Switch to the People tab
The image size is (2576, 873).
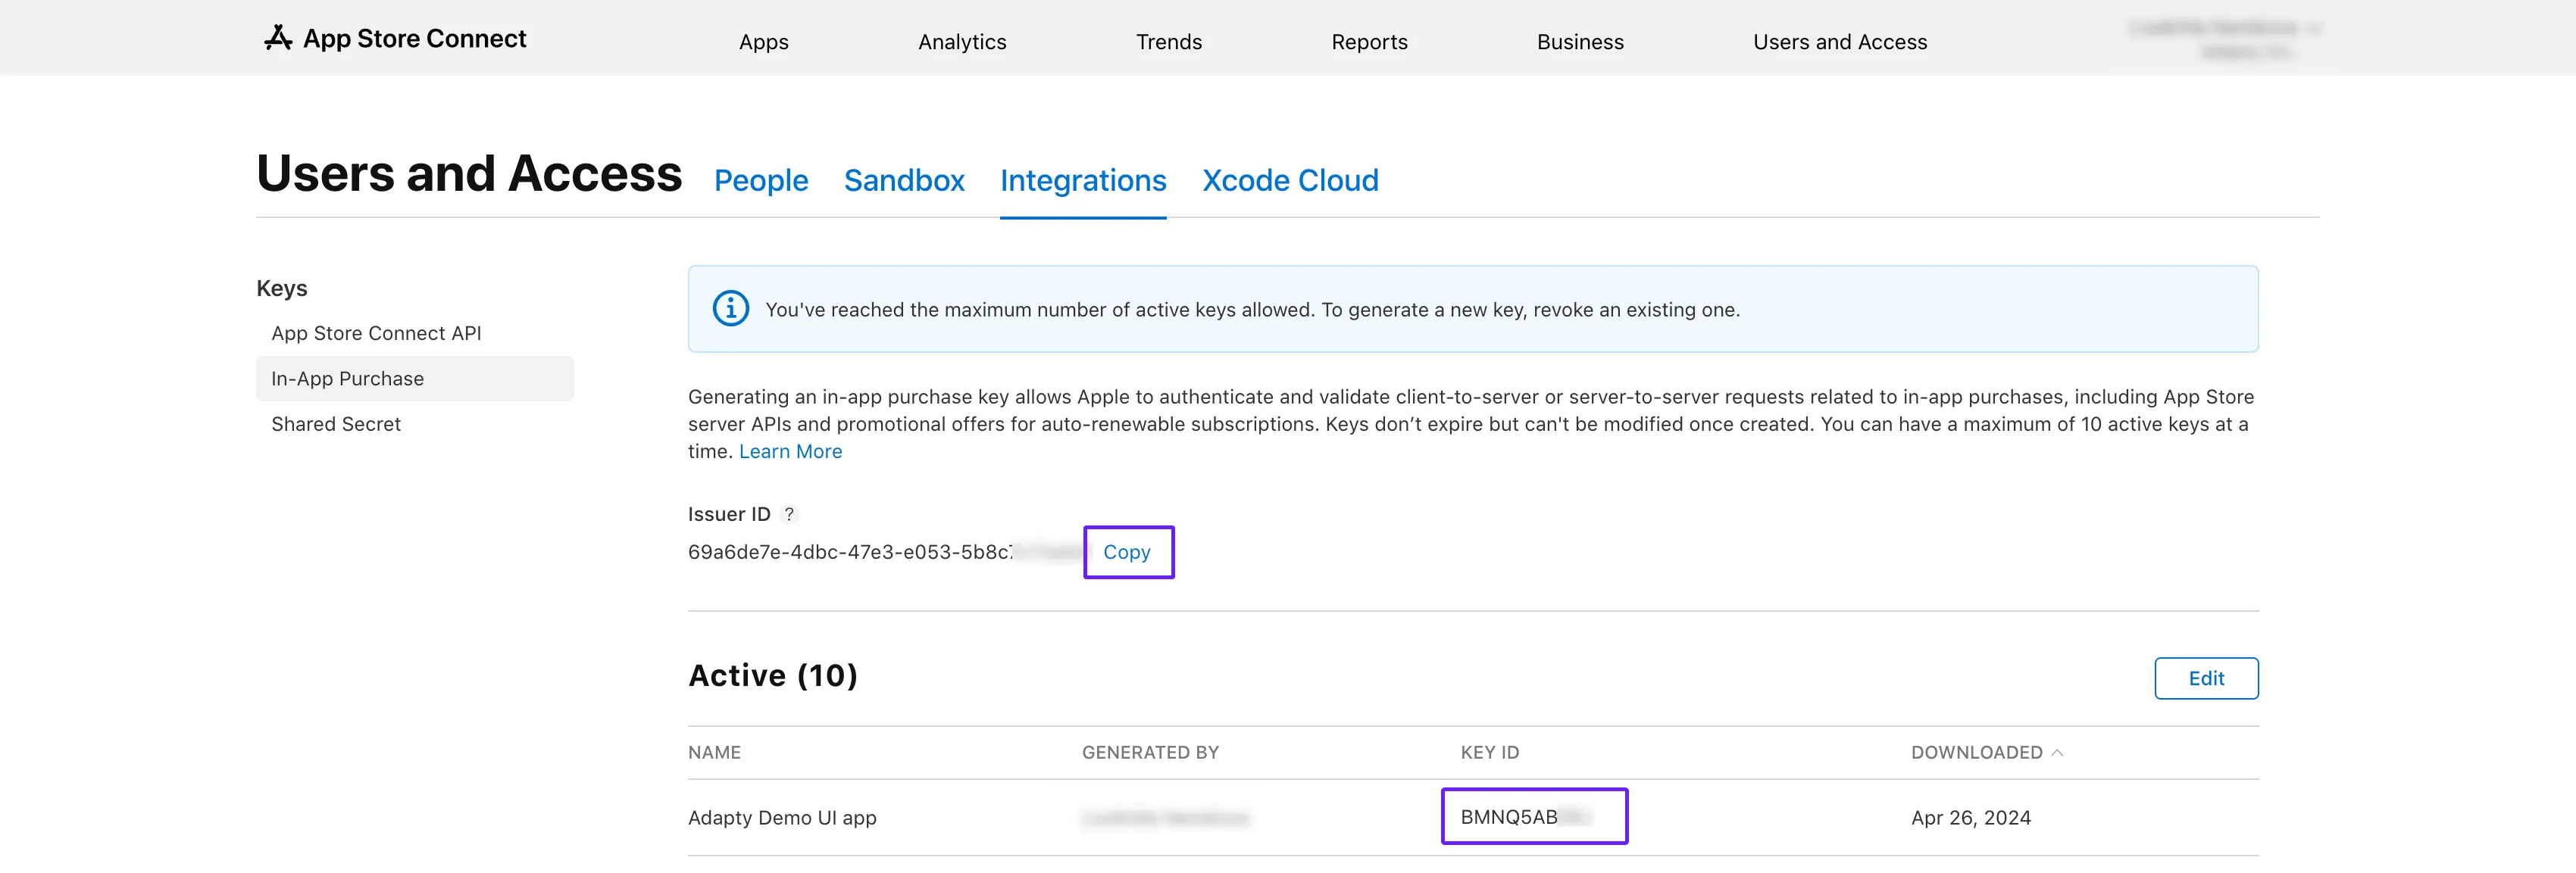pos(760,181)
